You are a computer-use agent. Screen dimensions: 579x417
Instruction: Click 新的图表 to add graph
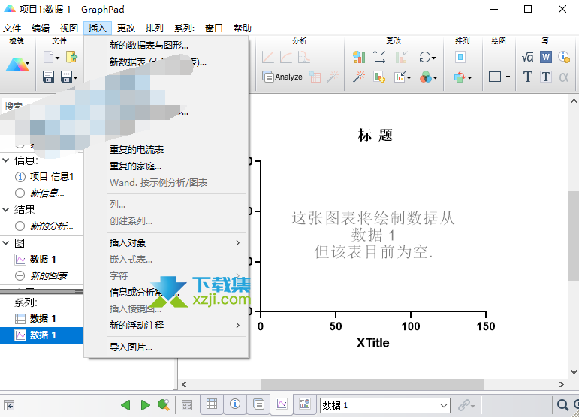pos(48,276)
